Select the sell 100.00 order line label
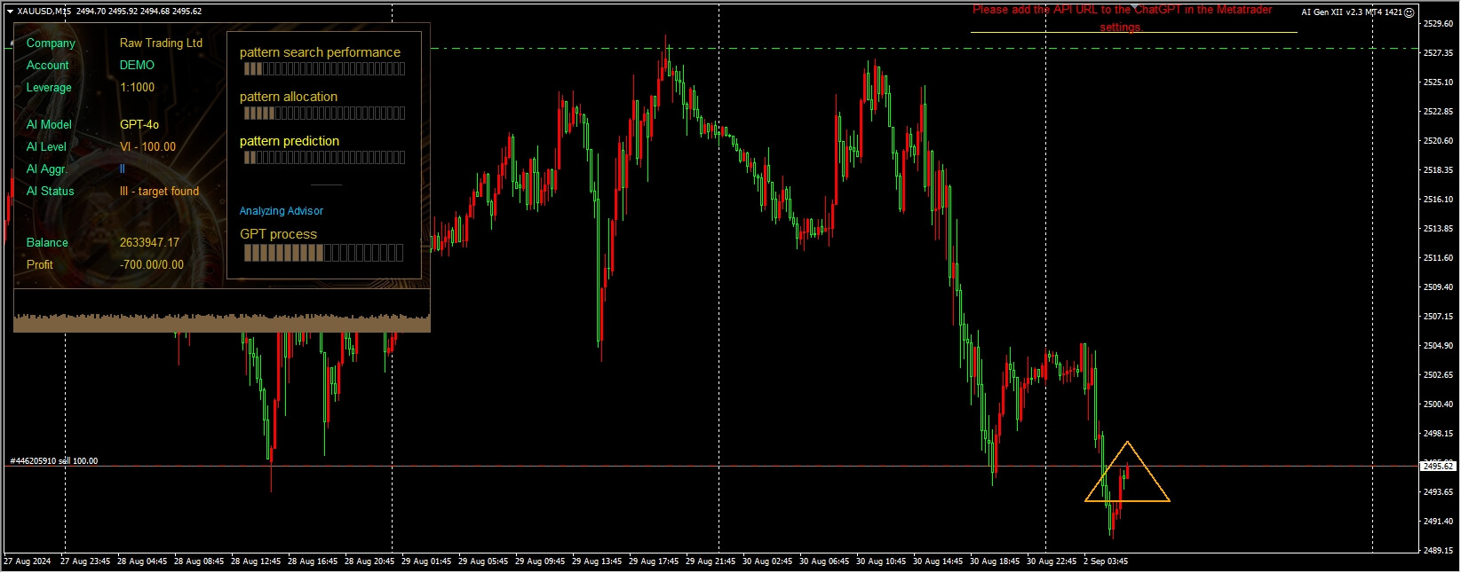The image size is (1461, 573). coord(54,461)
